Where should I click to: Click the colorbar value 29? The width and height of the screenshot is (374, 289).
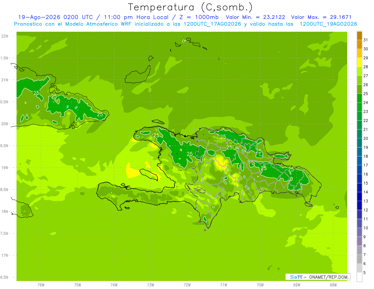click(x=366, y=58)
